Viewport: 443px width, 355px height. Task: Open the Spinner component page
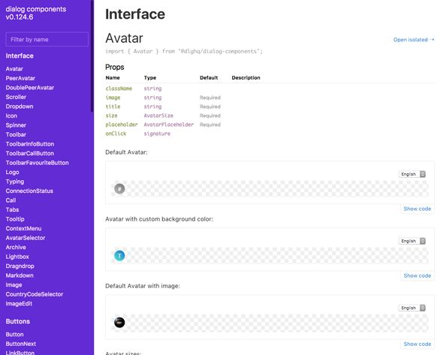[x=16, y=125]
